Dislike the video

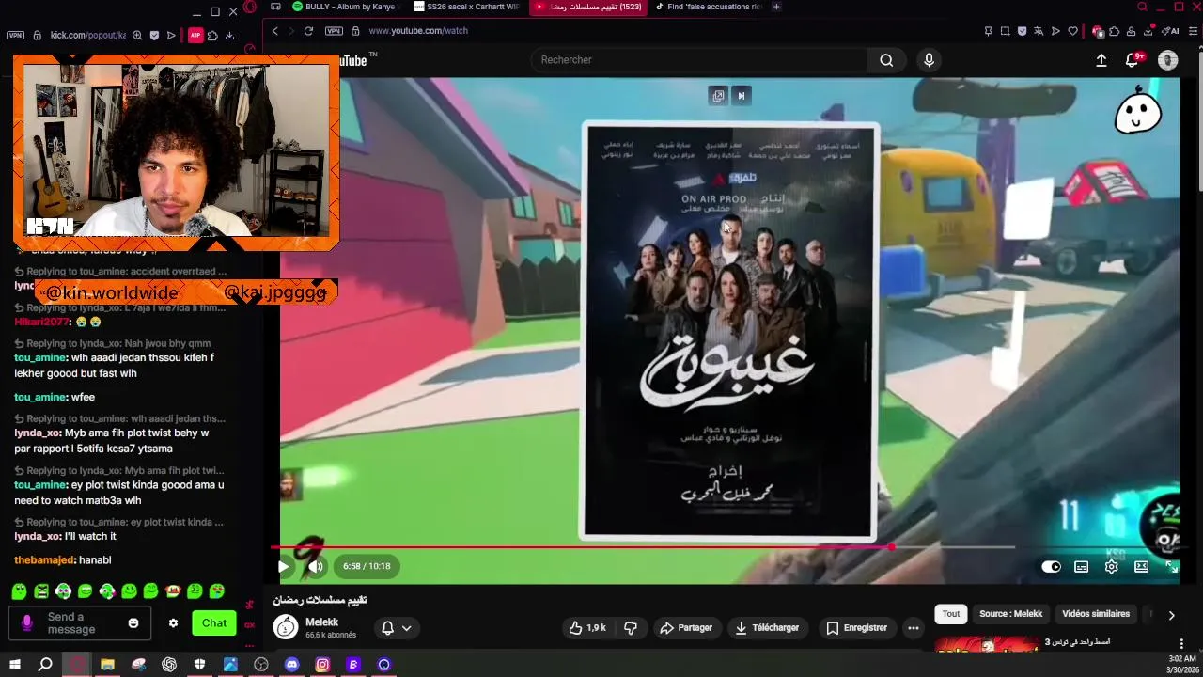click(631, 628)
